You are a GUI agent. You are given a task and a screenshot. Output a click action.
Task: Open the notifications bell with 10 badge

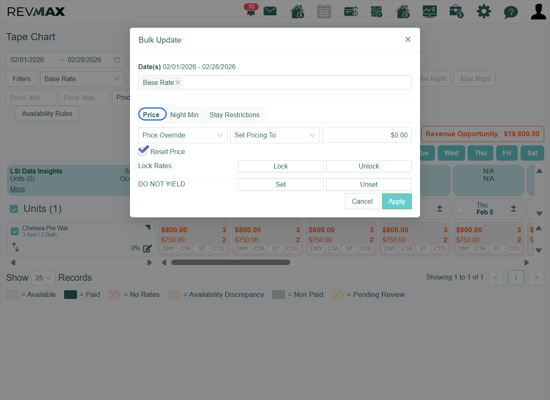[x=251, y=10]
